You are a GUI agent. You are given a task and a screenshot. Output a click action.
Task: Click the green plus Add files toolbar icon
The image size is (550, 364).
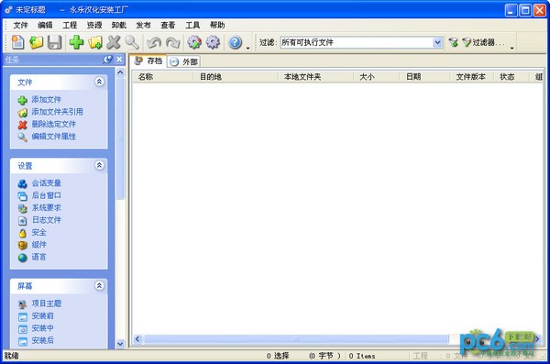pos(76,42)
